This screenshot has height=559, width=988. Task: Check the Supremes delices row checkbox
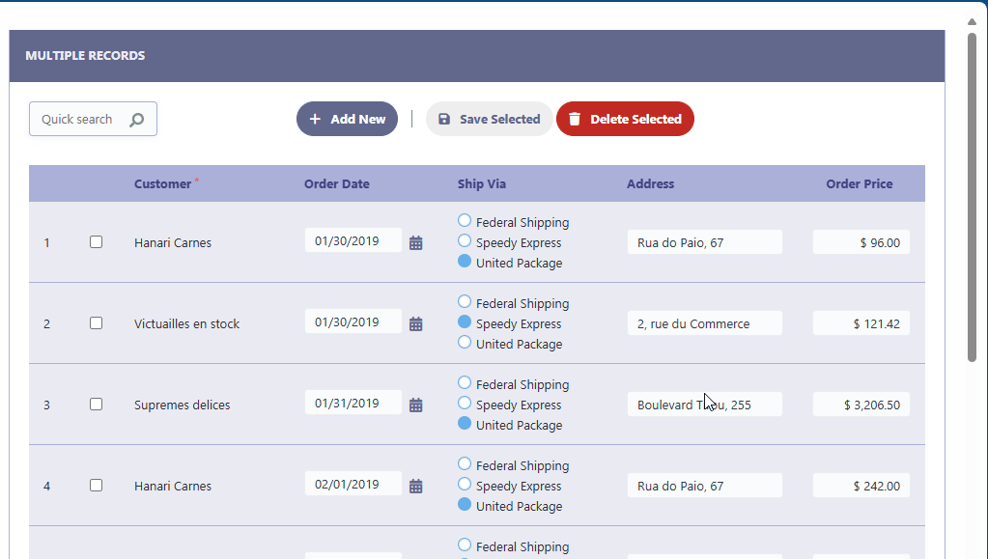coord(96,405)
